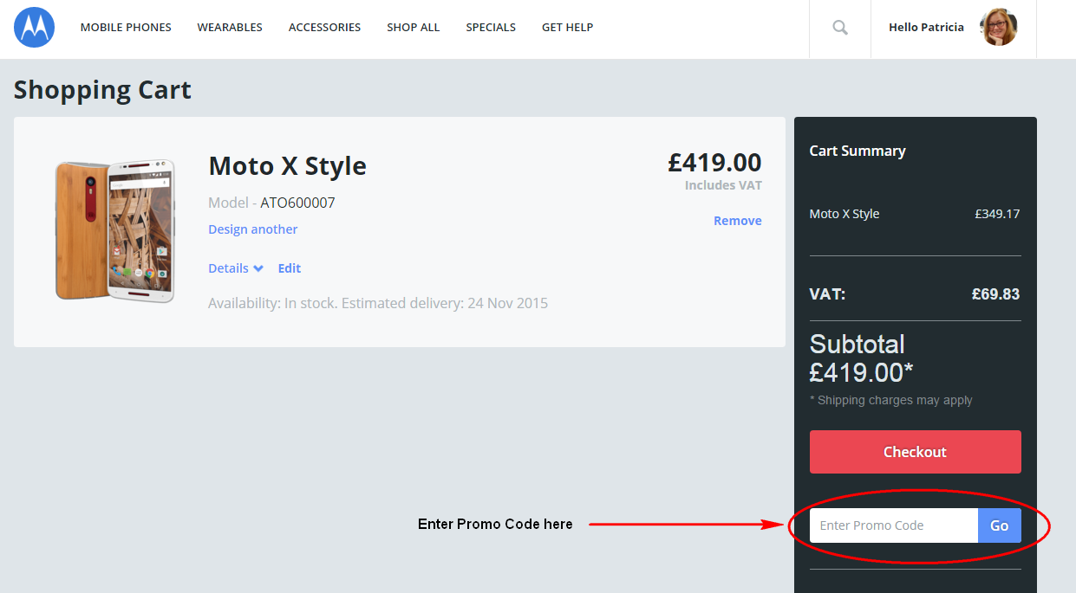Click the Enter Promo Code field
This screenshot has height=593, width=1076.
tap(894, 525)
